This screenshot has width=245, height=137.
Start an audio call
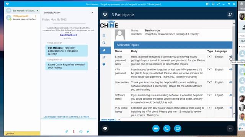point(167,129)
